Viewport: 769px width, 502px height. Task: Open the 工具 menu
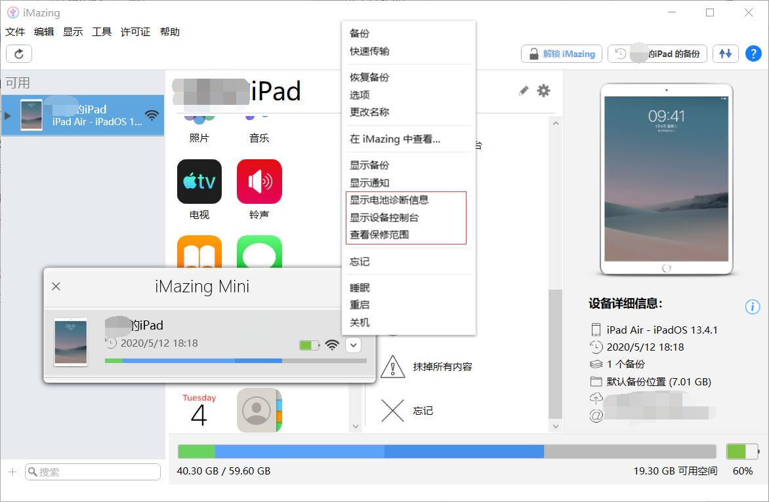102,31
